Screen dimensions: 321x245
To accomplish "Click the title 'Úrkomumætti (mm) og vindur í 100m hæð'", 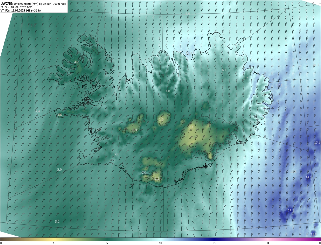I will point(40,4).
